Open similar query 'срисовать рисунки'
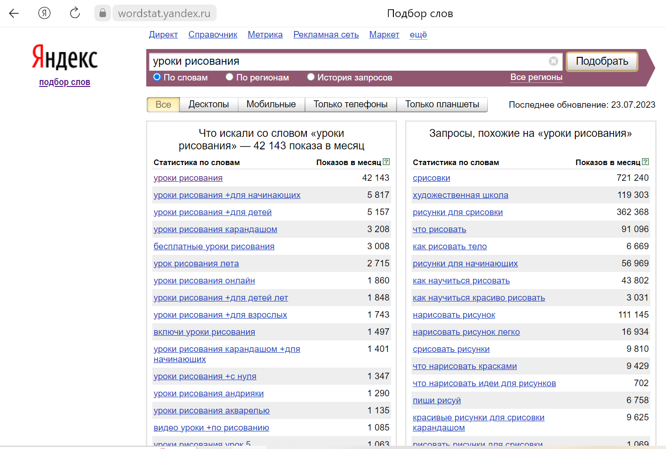The image size is (666, 449). point(451,349)
